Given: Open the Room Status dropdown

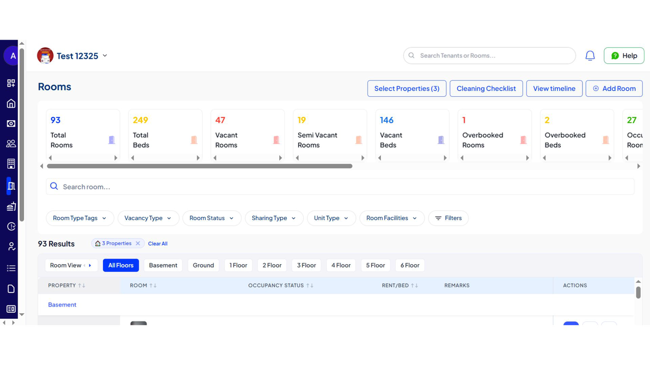Looking at the screenshot, I should [x=211, y=218].
